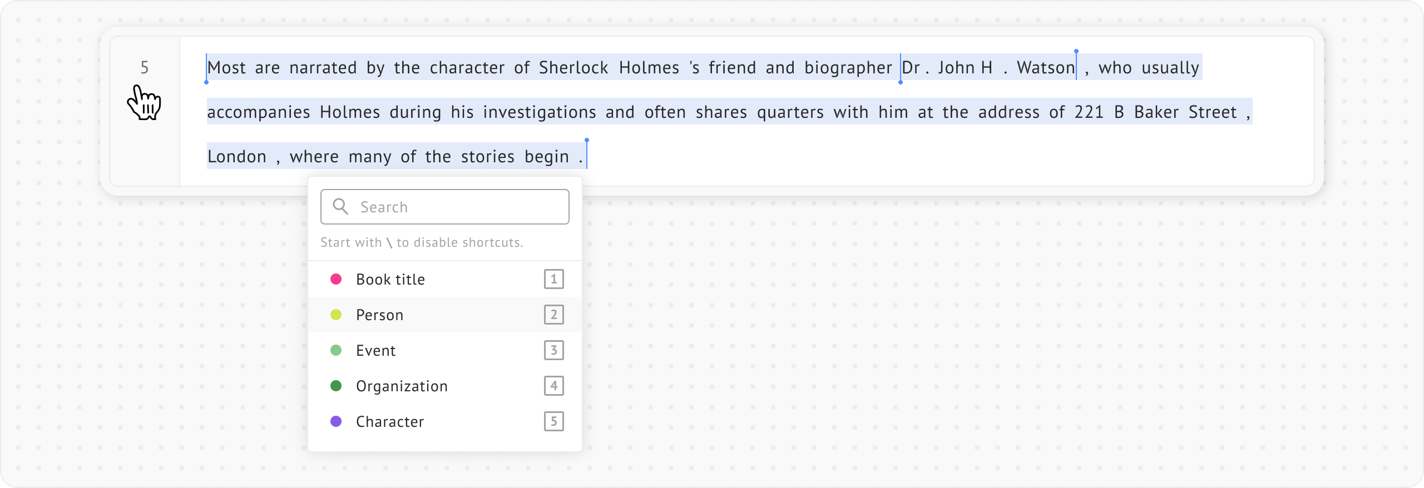Viewport: 1424px width, 488px height.
Task: Select the Book title label option
Action: (390, 279)
